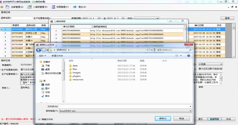The width and height of the screenshot is (238, 125).
Task: Open the 保存类型 dropdown
Action: coord(125,111)
